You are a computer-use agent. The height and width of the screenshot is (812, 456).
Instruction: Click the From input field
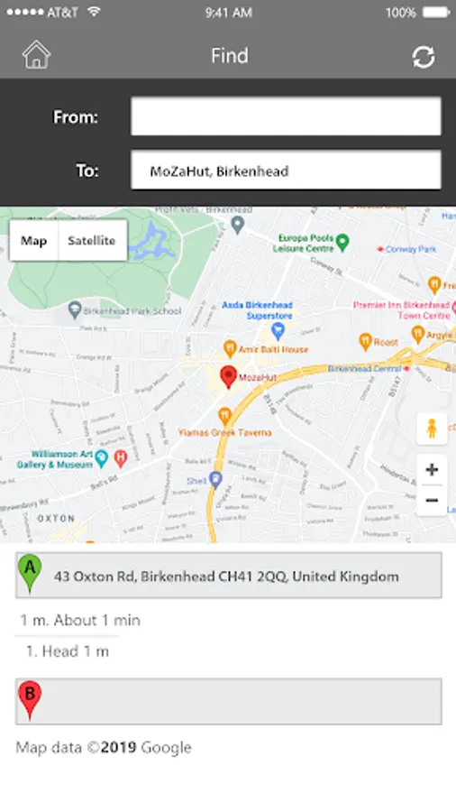click(286, 116)
